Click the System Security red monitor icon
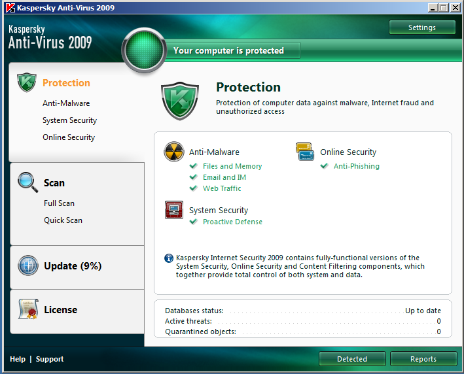Screen dimensions: 464x374 pos(174,210)
